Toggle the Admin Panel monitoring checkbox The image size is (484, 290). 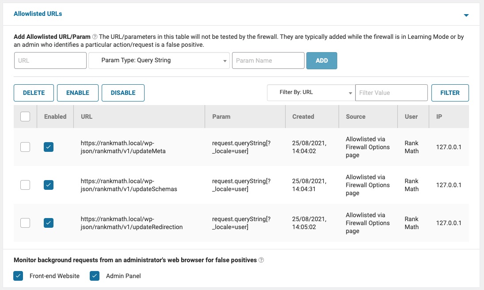coord(95,276)
